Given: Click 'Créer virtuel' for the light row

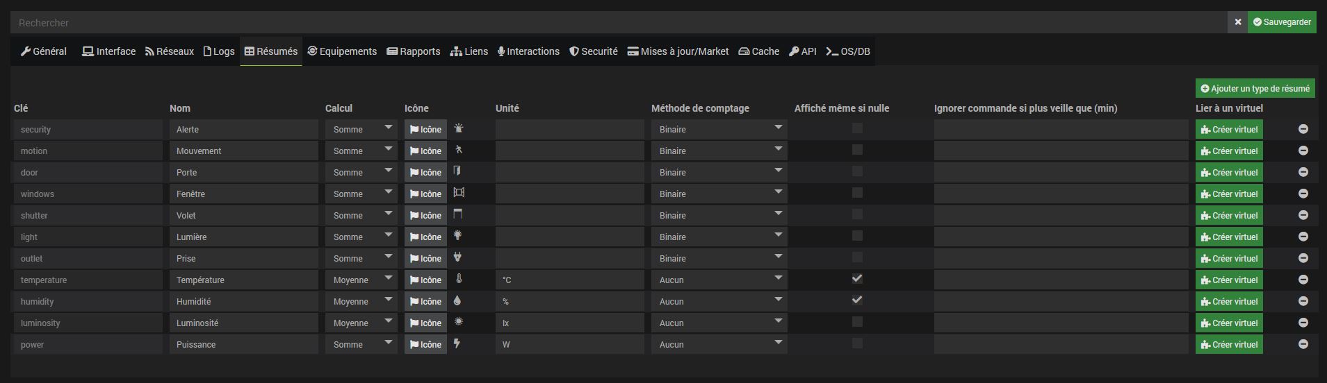Looking at the screenshot, I should [1228, 237].
